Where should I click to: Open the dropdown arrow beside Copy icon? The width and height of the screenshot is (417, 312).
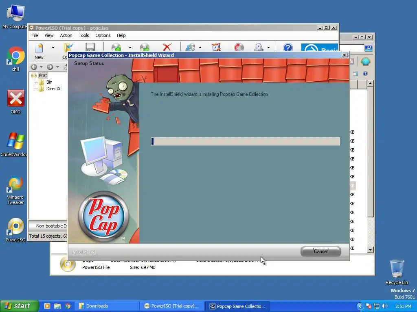(200, 48)
